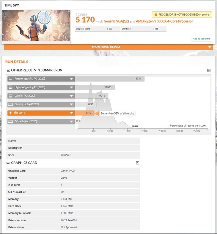Click the laptop icon on Gaming laptop row
The image size is (217, 234).
11,104
